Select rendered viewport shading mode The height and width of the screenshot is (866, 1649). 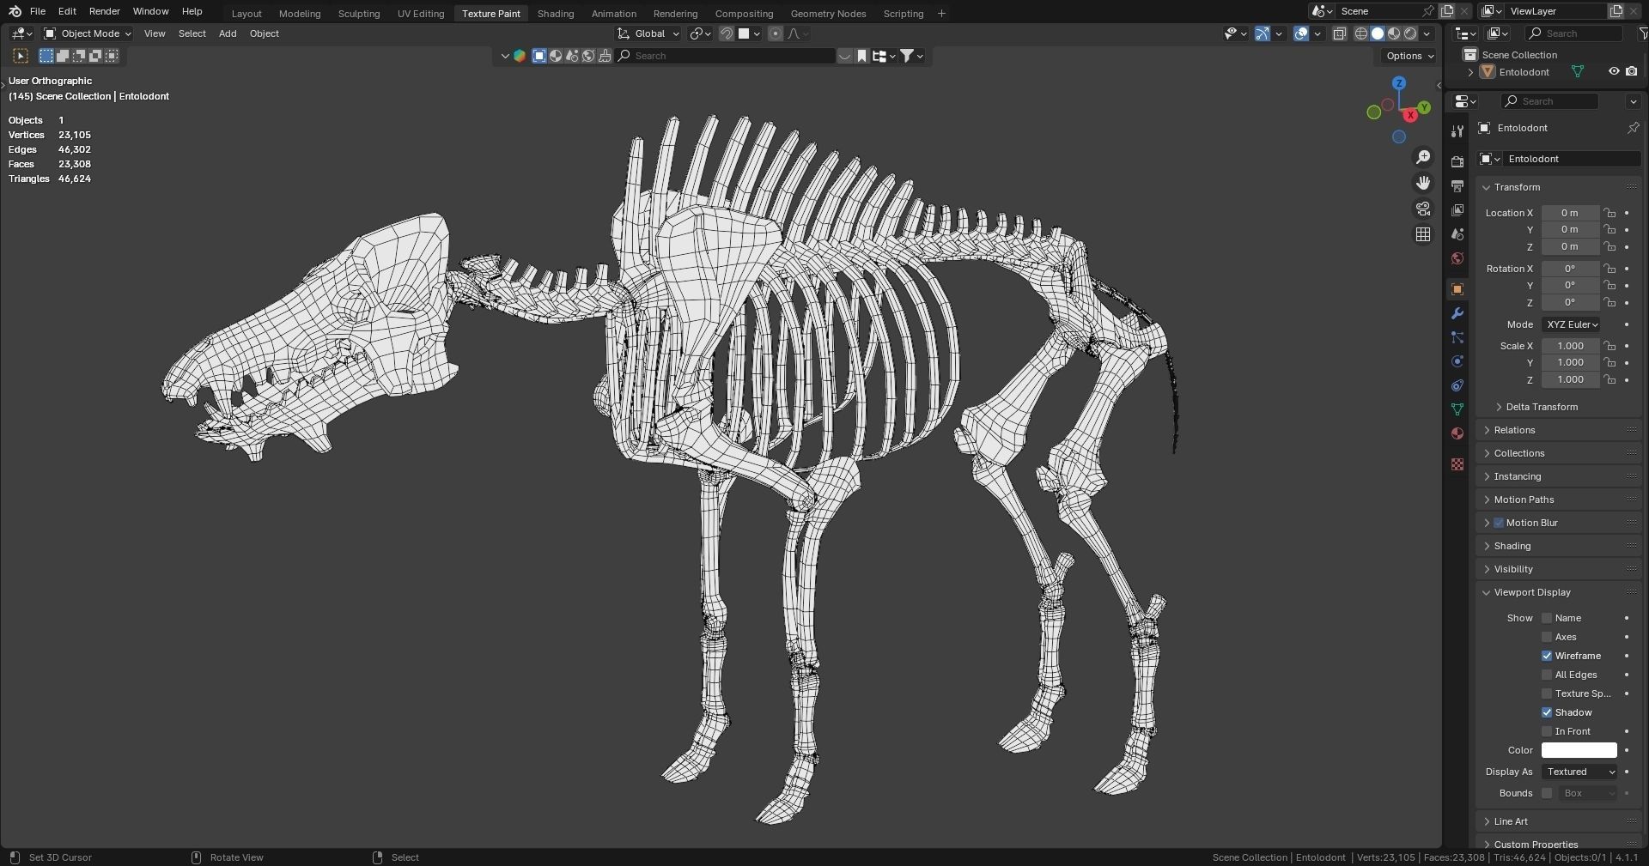click(1410, 33)
